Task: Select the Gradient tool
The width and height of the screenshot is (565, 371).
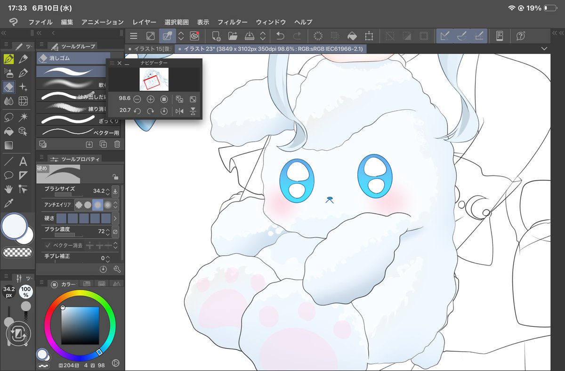Action: click(x=8, y=145)
